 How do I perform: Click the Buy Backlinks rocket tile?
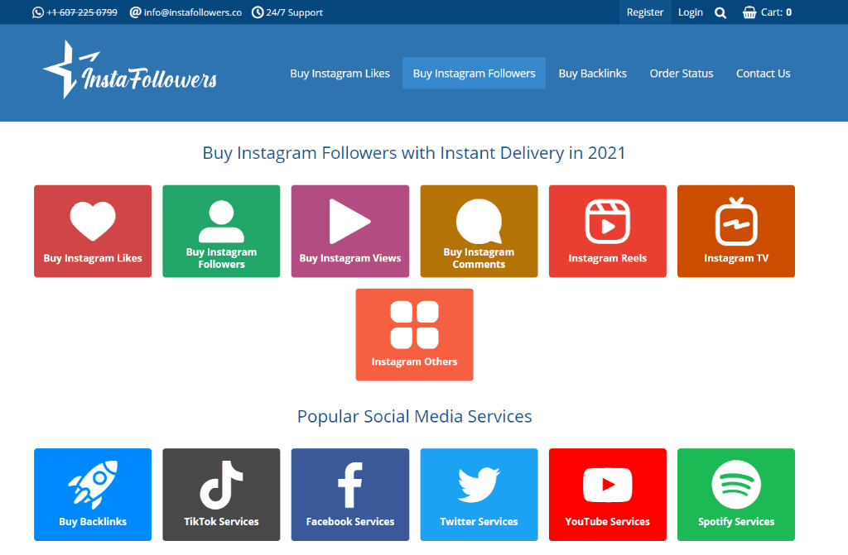(x=93, y=495)
